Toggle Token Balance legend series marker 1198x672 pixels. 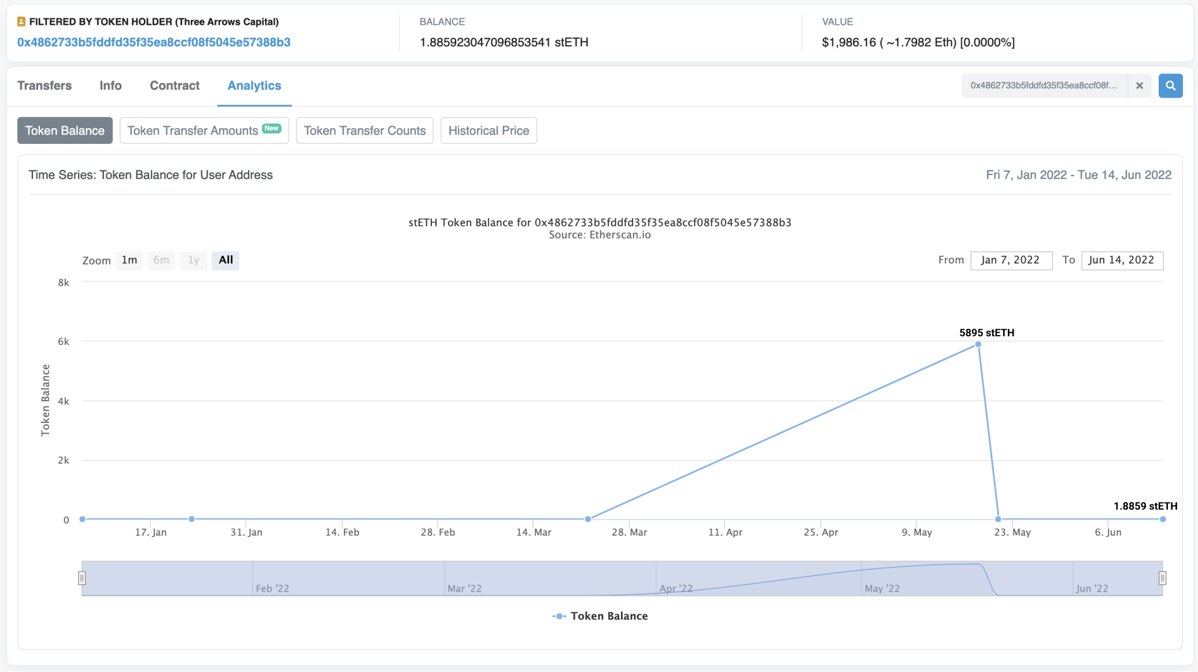point(559,616)
